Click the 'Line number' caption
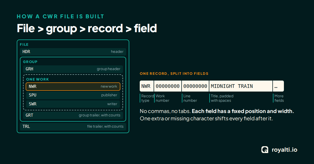314x164 pixels. (x=190, y=98)
